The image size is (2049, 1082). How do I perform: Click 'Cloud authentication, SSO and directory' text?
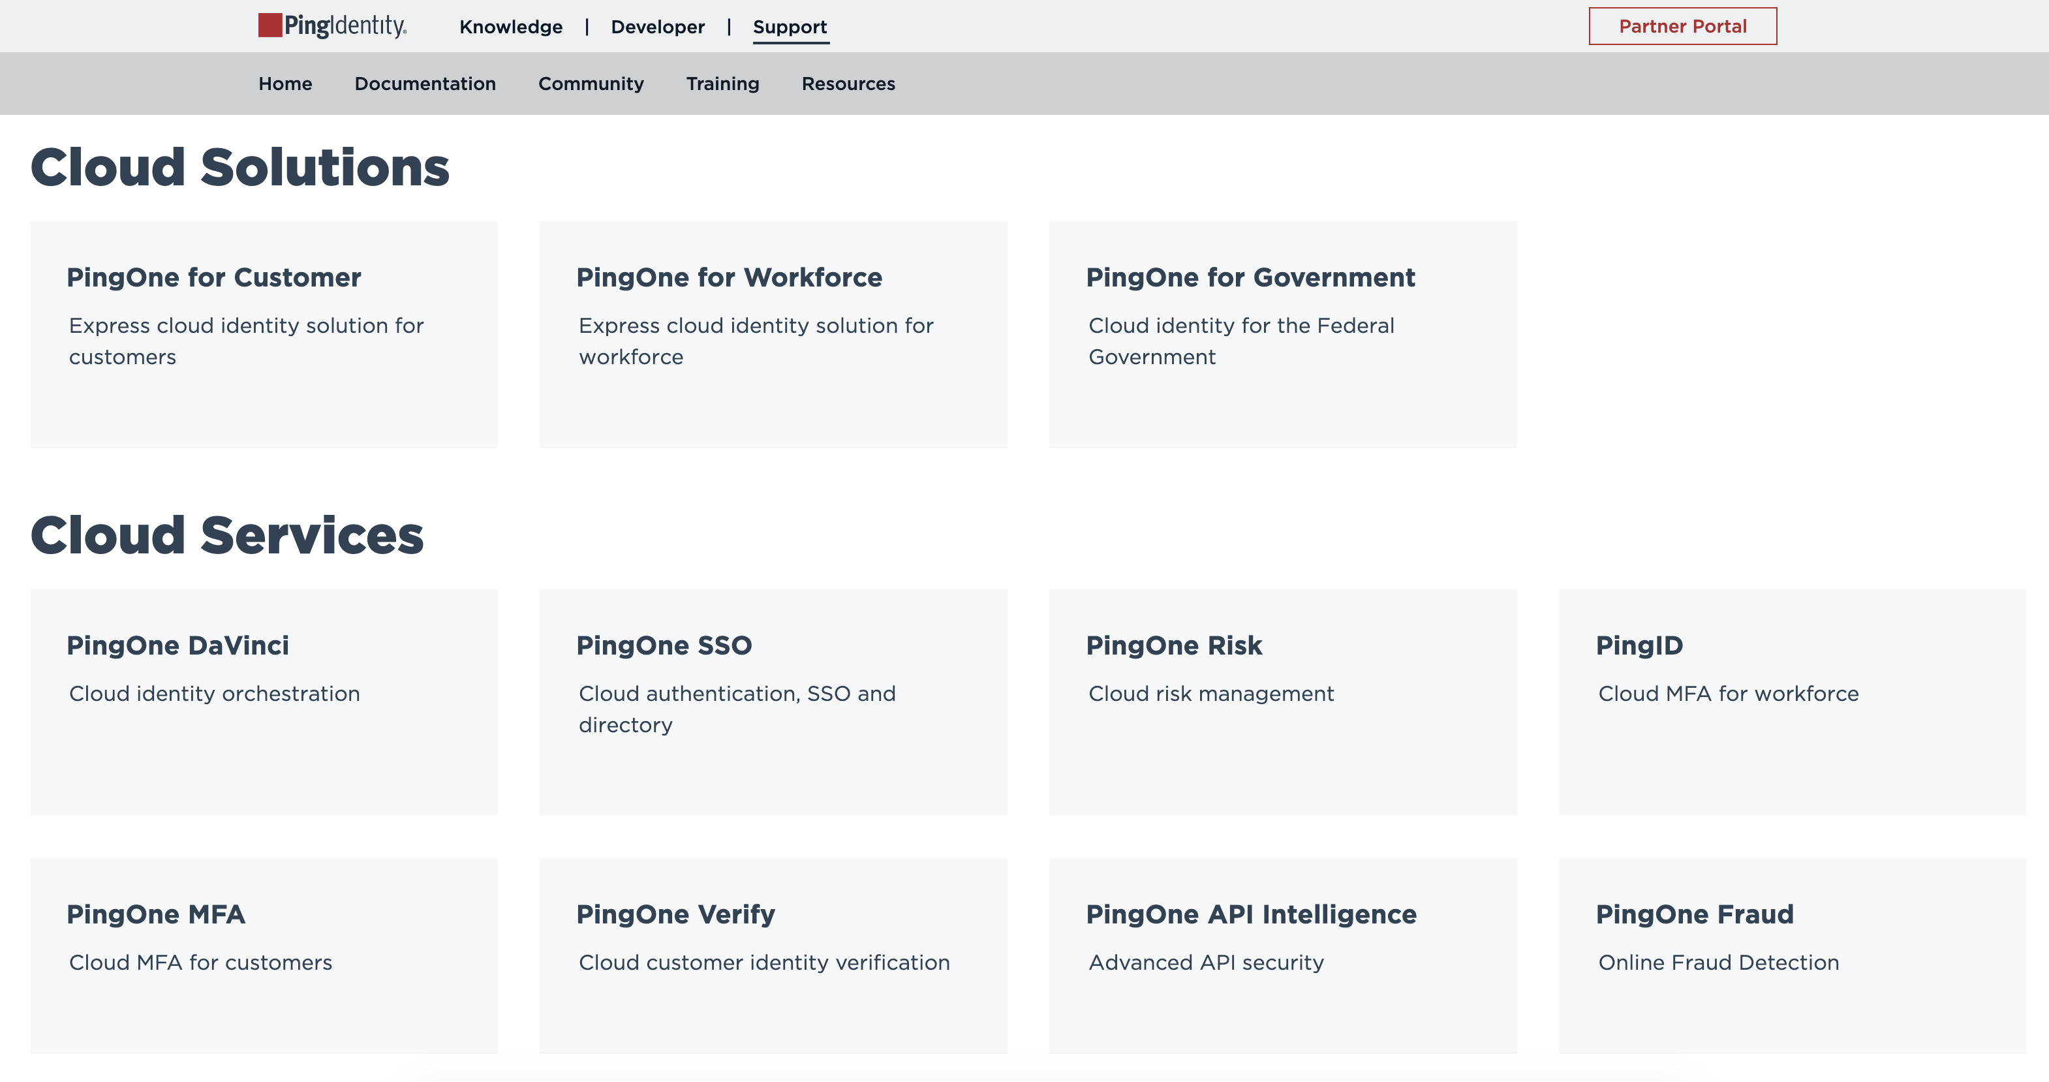tap(737, 709)
